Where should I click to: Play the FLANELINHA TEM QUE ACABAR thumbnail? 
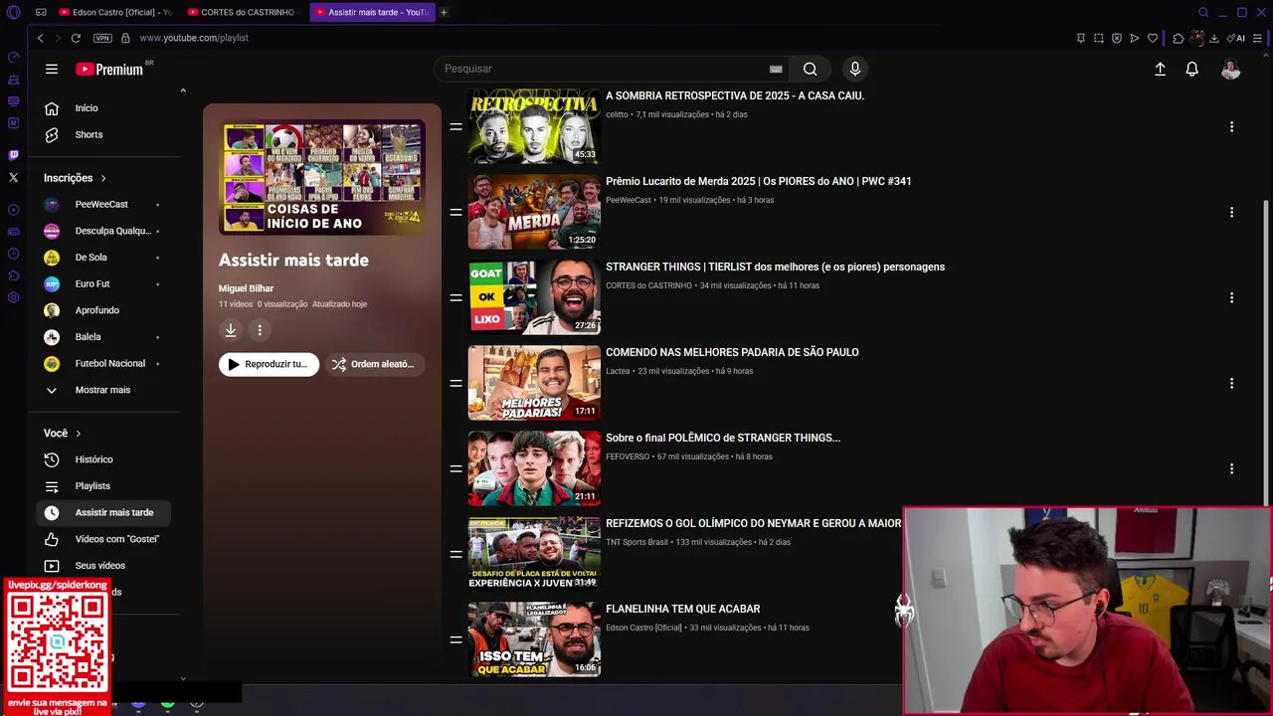[x=534, y=639]
